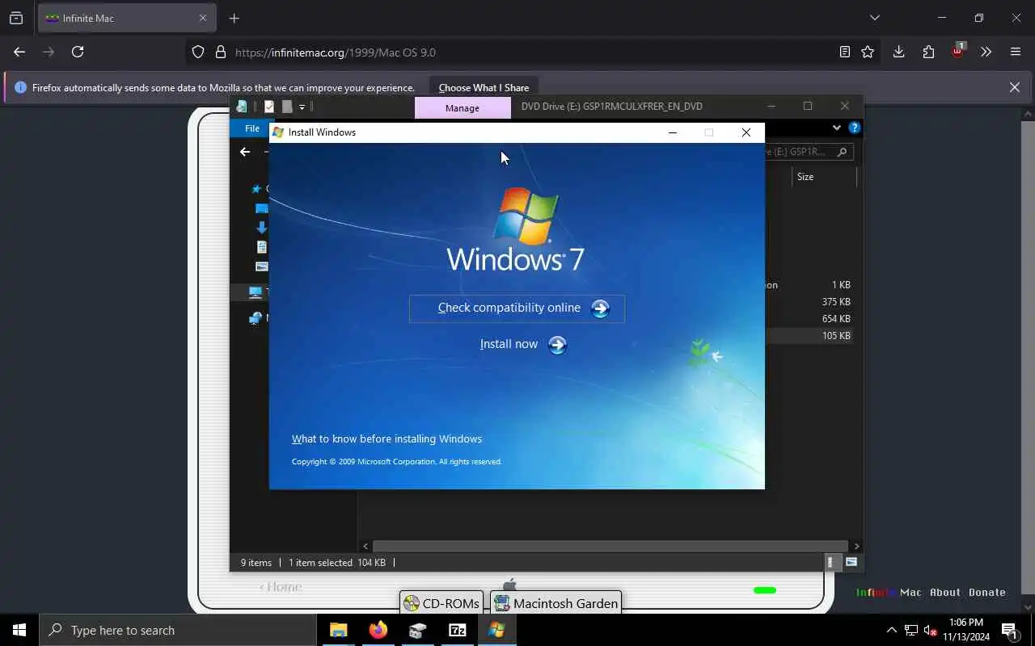Click horizontal scrollbar right arrow in Explorer
Image resolution: width=1035 pixels, height=646 pixels.
[857, 547]
